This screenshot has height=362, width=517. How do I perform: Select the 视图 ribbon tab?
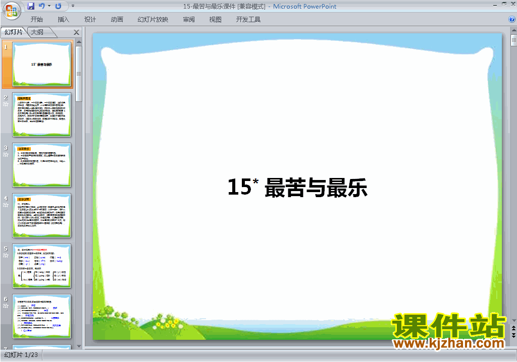point(215,20)
